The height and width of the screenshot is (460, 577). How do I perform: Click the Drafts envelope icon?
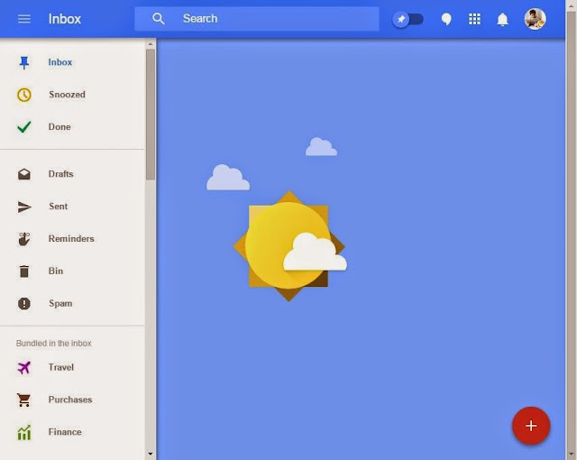coord(24,174)
